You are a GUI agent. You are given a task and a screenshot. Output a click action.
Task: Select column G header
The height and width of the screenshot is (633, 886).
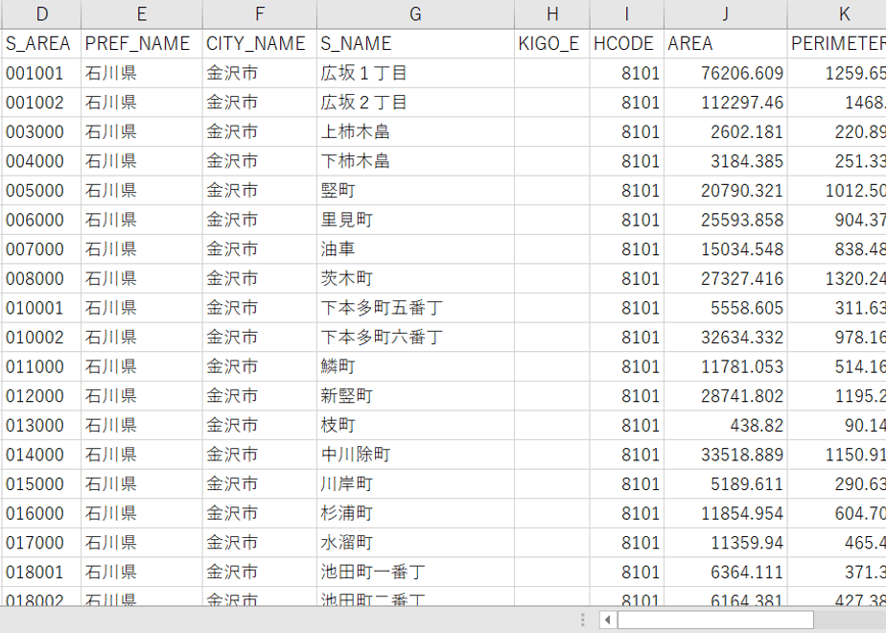(416, 14)
